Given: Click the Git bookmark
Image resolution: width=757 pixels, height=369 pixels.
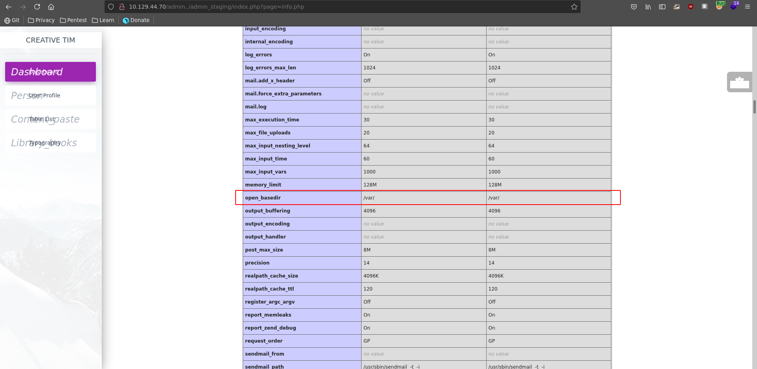Looking at the screenshot, I should [12, 20].
